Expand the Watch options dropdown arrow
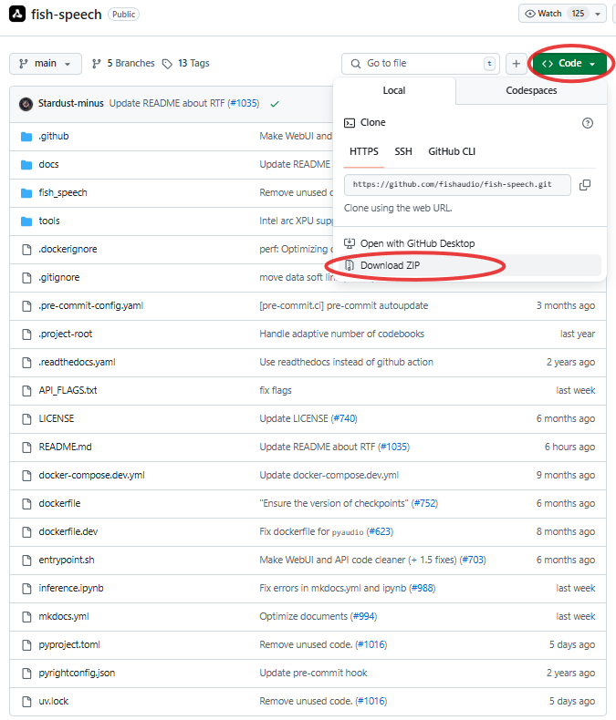 (598, 14)
